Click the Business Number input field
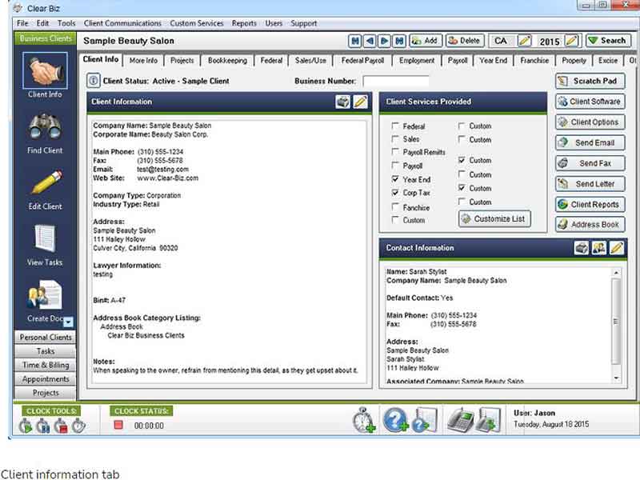The width and height of the screenshot is (640, 480). [x=396, y=81]
